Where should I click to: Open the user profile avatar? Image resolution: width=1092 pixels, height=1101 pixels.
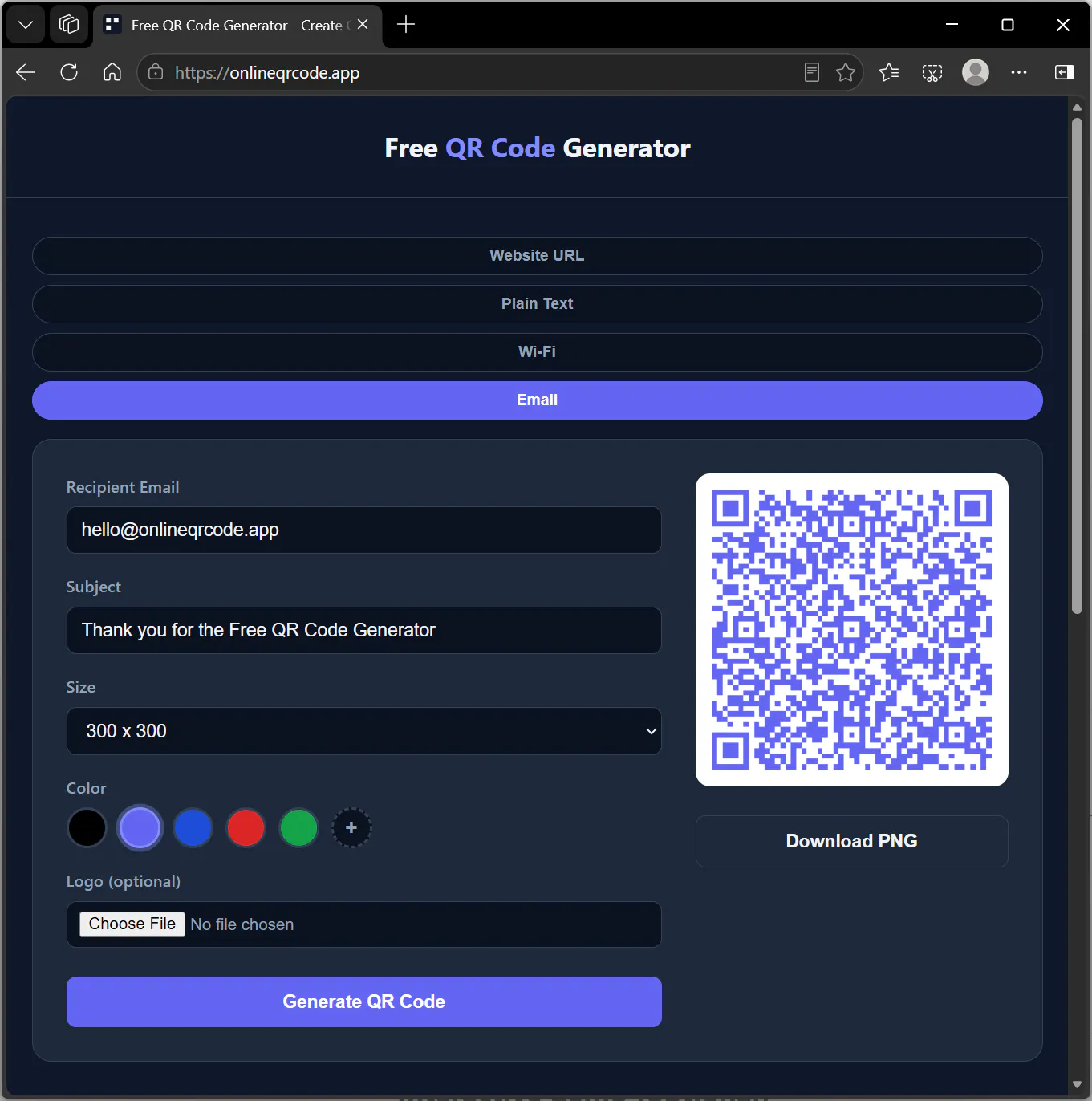tap(976, 72)
